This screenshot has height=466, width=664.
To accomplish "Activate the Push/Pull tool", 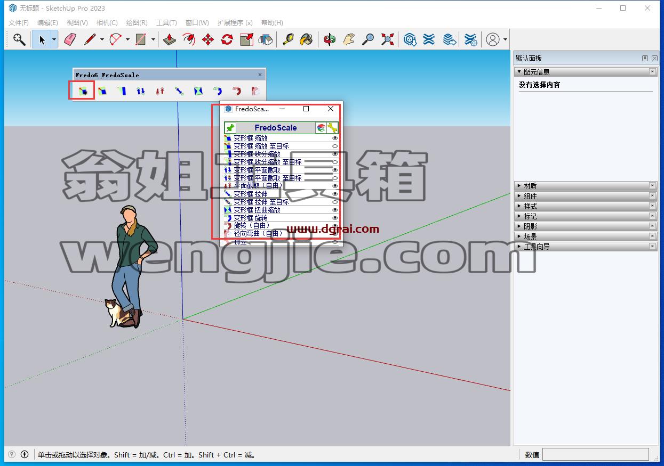I will click(x=170, y=39).
